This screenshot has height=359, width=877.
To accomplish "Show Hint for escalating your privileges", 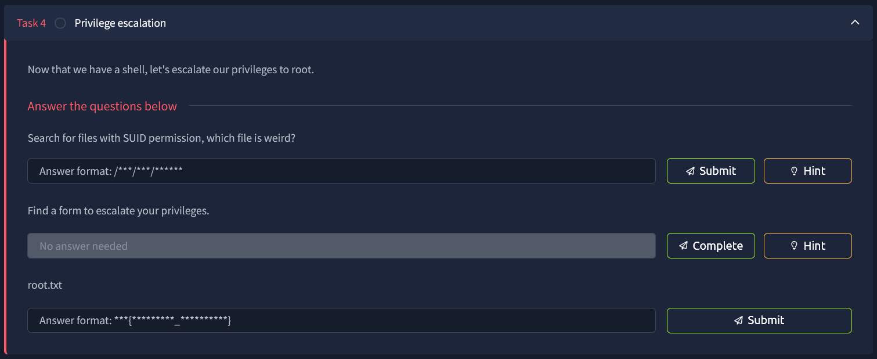I will [807, 246].
